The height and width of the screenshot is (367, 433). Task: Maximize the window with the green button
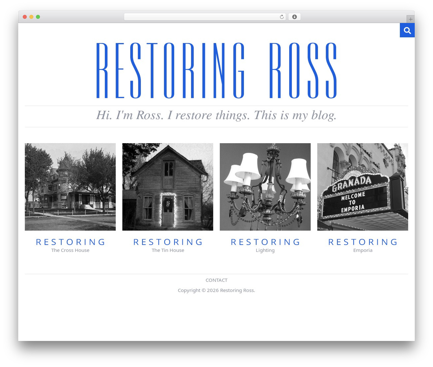[38, 17]
